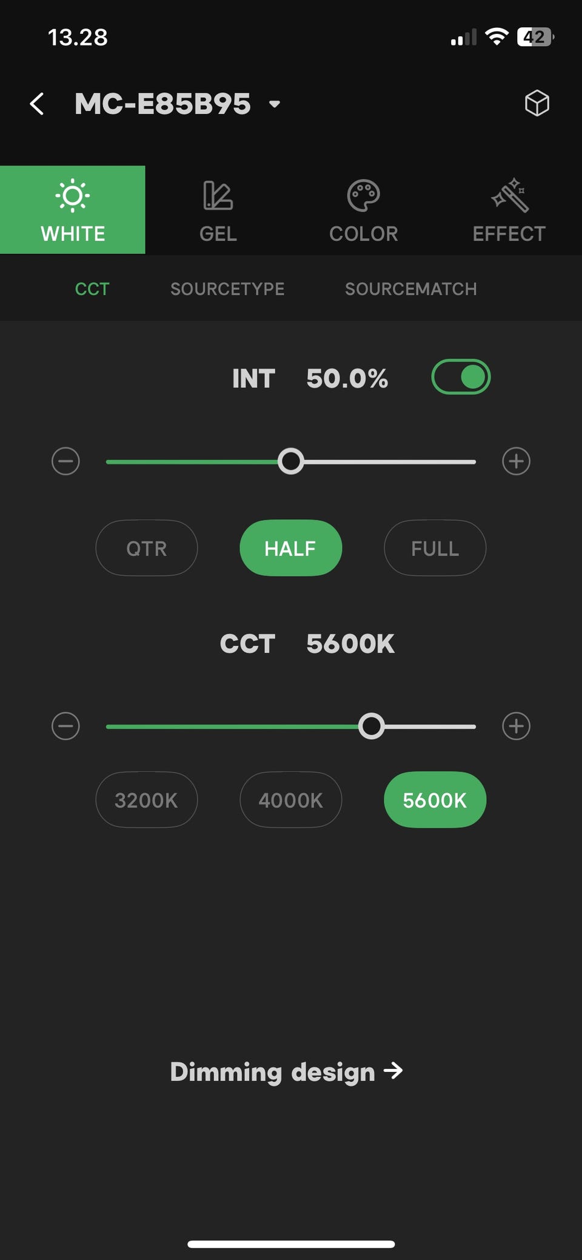Viewport: 582px width, 1260px height.
Task: Choose the 4000K preset button
Action: pos(291,800)
